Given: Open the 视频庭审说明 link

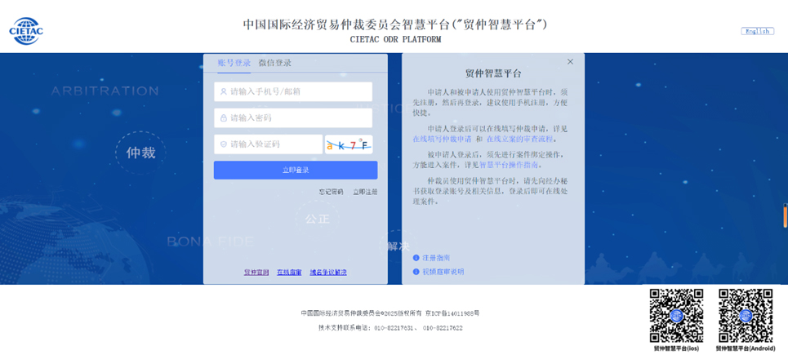Looking at the screenshot, I should coord(443,272).
